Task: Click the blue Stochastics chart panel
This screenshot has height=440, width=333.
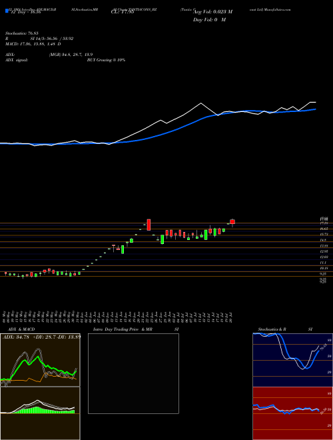Action: pyautogui.click(x=292, y=360)
